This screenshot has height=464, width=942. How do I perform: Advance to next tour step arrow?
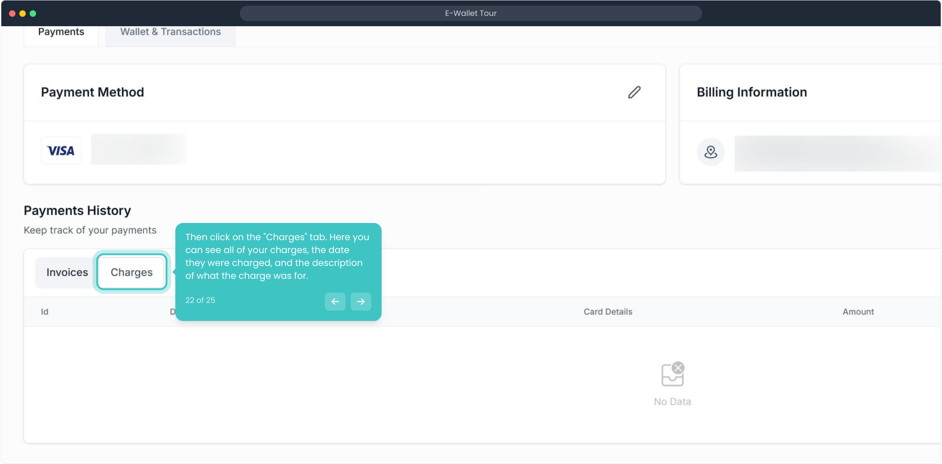(x=361, y=302)
